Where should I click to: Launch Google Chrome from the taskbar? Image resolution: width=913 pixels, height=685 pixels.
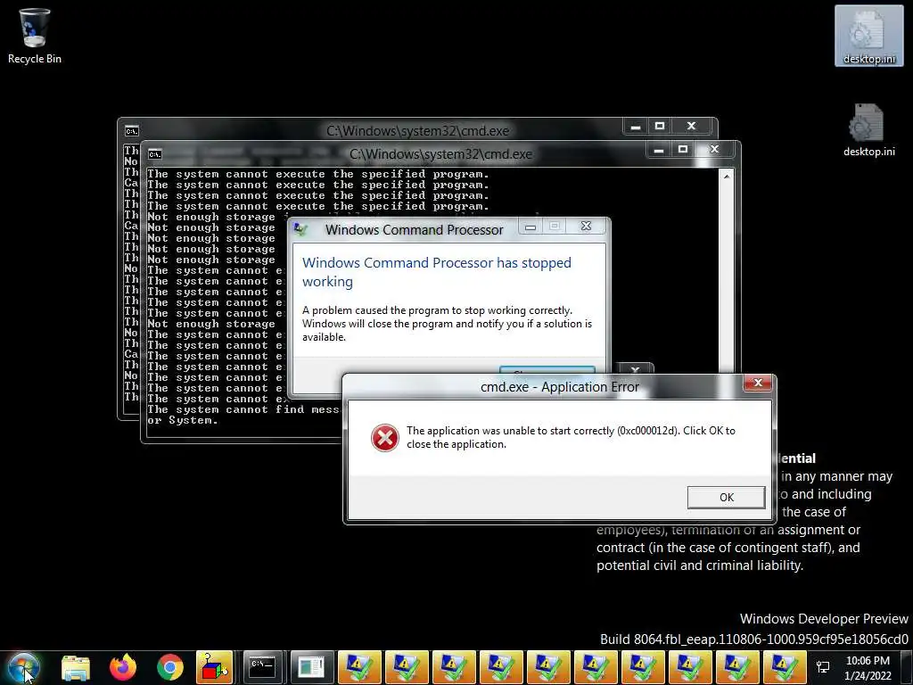(170, 667)
